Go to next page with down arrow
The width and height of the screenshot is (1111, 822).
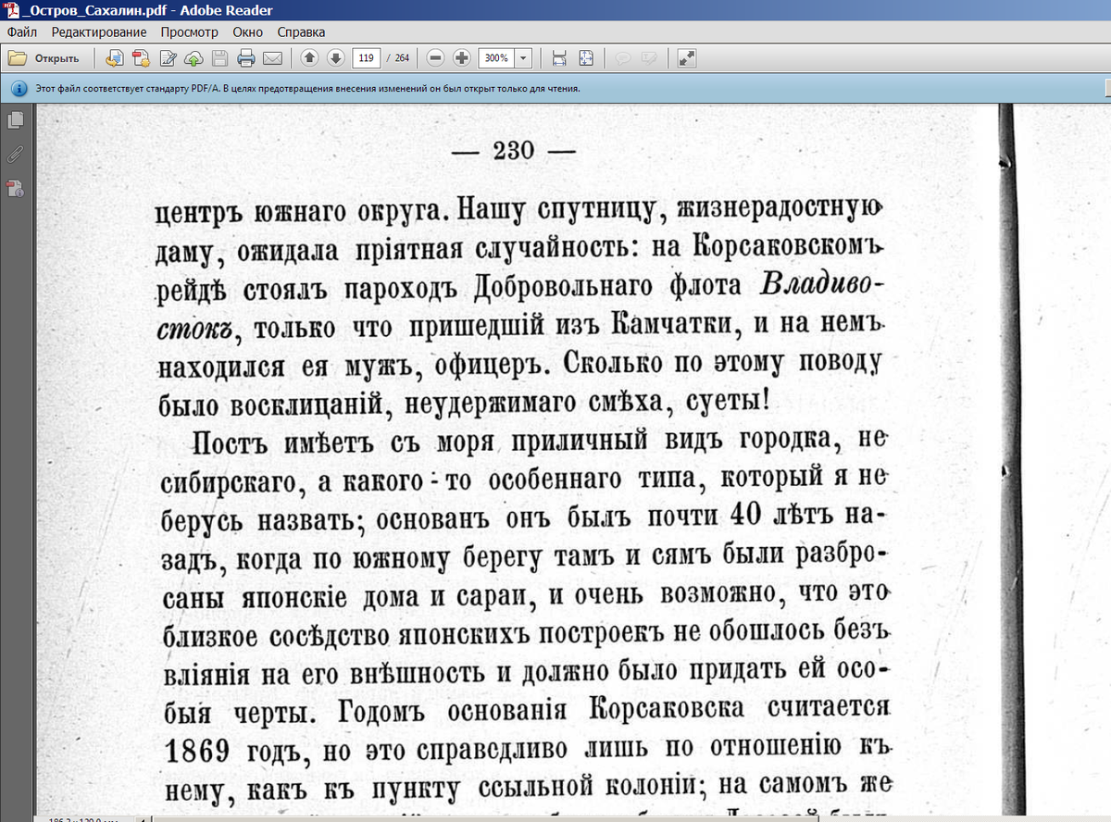(335, 58)
